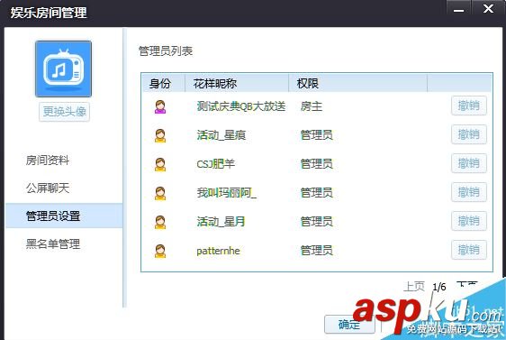Click the 更换头像 button
506x340 pixels.
point(64,112)
